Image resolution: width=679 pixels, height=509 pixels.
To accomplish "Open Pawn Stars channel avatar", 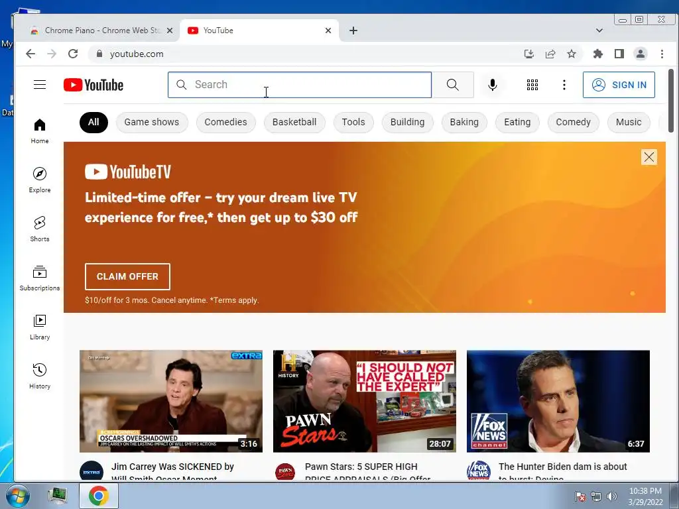I will coord(285,471).
